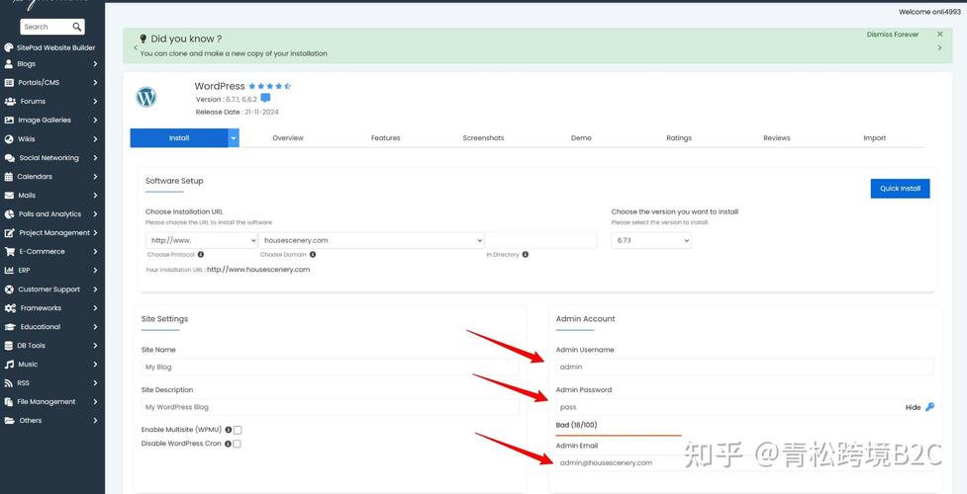Click the blue version comment bubble icon

click(265, 98)
